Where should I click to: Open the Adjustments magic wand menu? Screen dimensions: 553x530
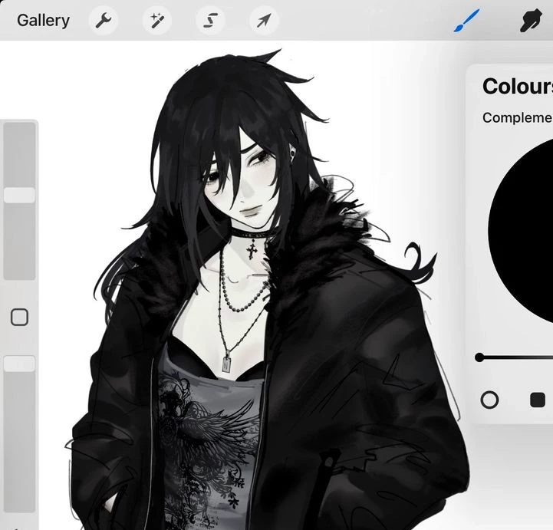click(157, 21)
